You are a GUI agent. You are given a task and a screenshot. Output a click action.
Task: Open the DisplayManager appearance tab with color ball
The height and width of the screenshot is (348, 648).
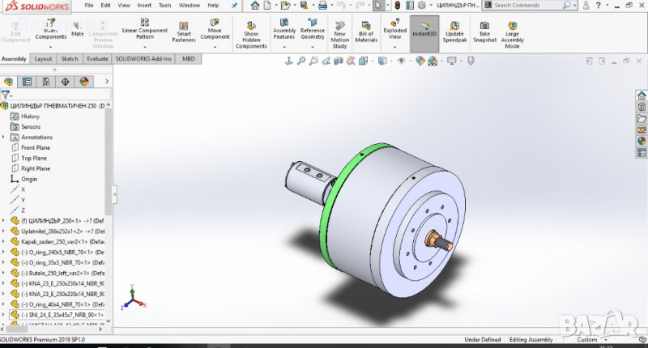[x=83, y=82]
